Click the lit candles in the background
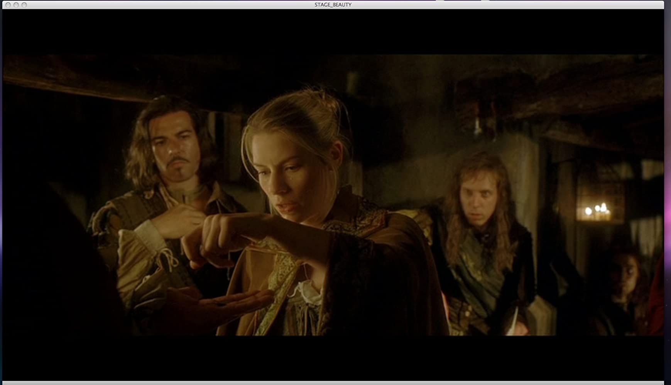 coord(596,211)
